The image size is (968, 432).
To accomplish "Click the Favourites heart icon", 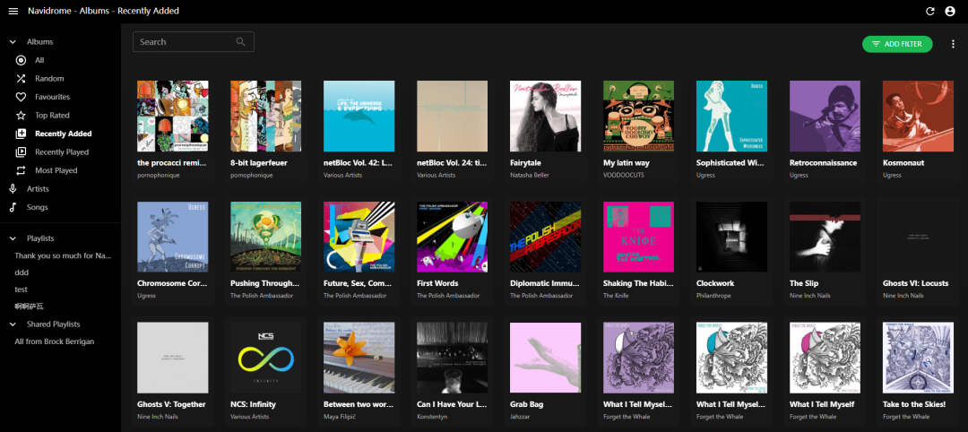I will [21, 97].
